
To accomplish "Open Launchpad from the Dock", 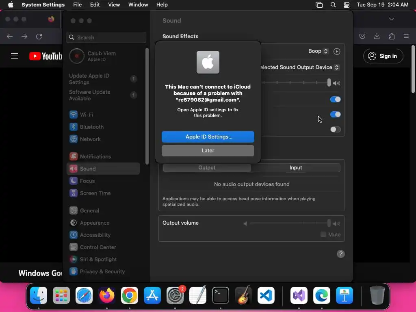I will click(61, 295).
